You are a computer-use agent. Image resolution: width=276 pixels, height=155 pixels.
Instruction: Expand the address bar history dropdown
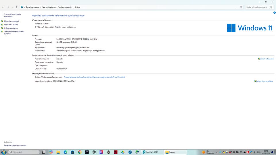coord(236,7)
